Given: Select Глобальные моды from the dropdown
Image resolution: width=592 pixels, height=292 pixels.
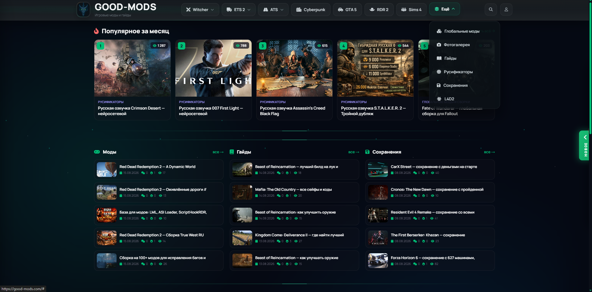Looking at the screenshot, I should pyautogui.click(x=464, y=31).
